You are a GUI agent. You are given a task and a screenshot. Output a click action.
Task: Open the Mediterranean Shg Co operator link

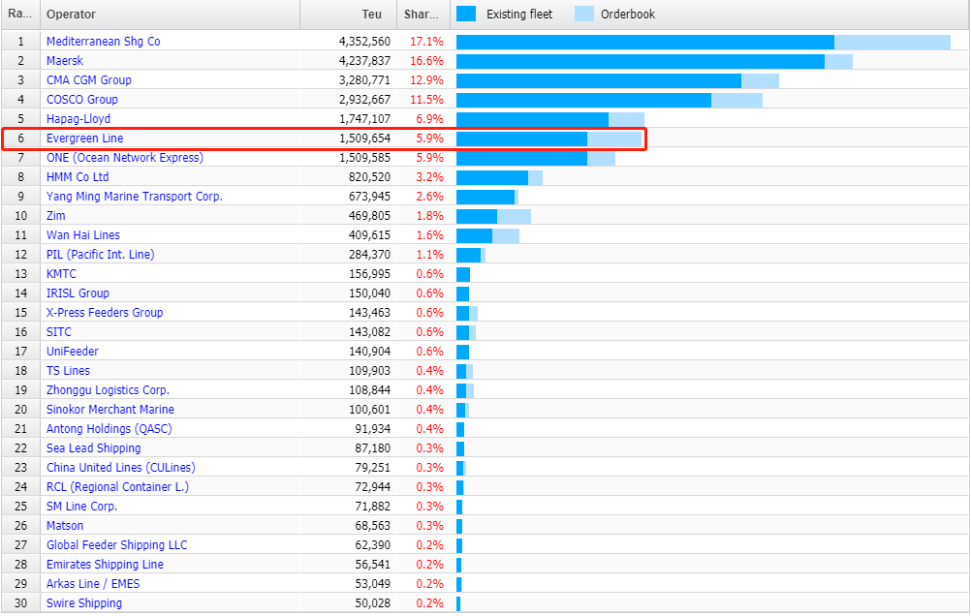click(103, 42)
